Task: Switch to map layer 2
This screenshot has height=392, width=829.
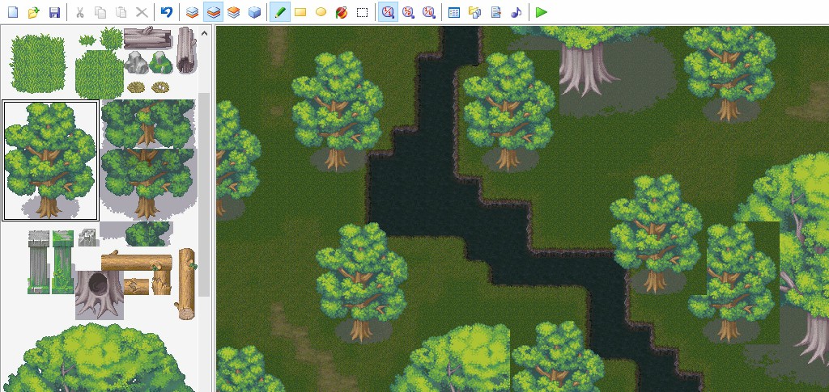Action: 213,12
